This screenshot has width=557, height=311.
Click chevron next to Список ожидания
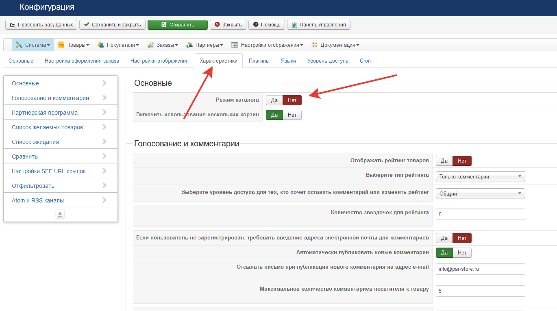click(104, 141)
